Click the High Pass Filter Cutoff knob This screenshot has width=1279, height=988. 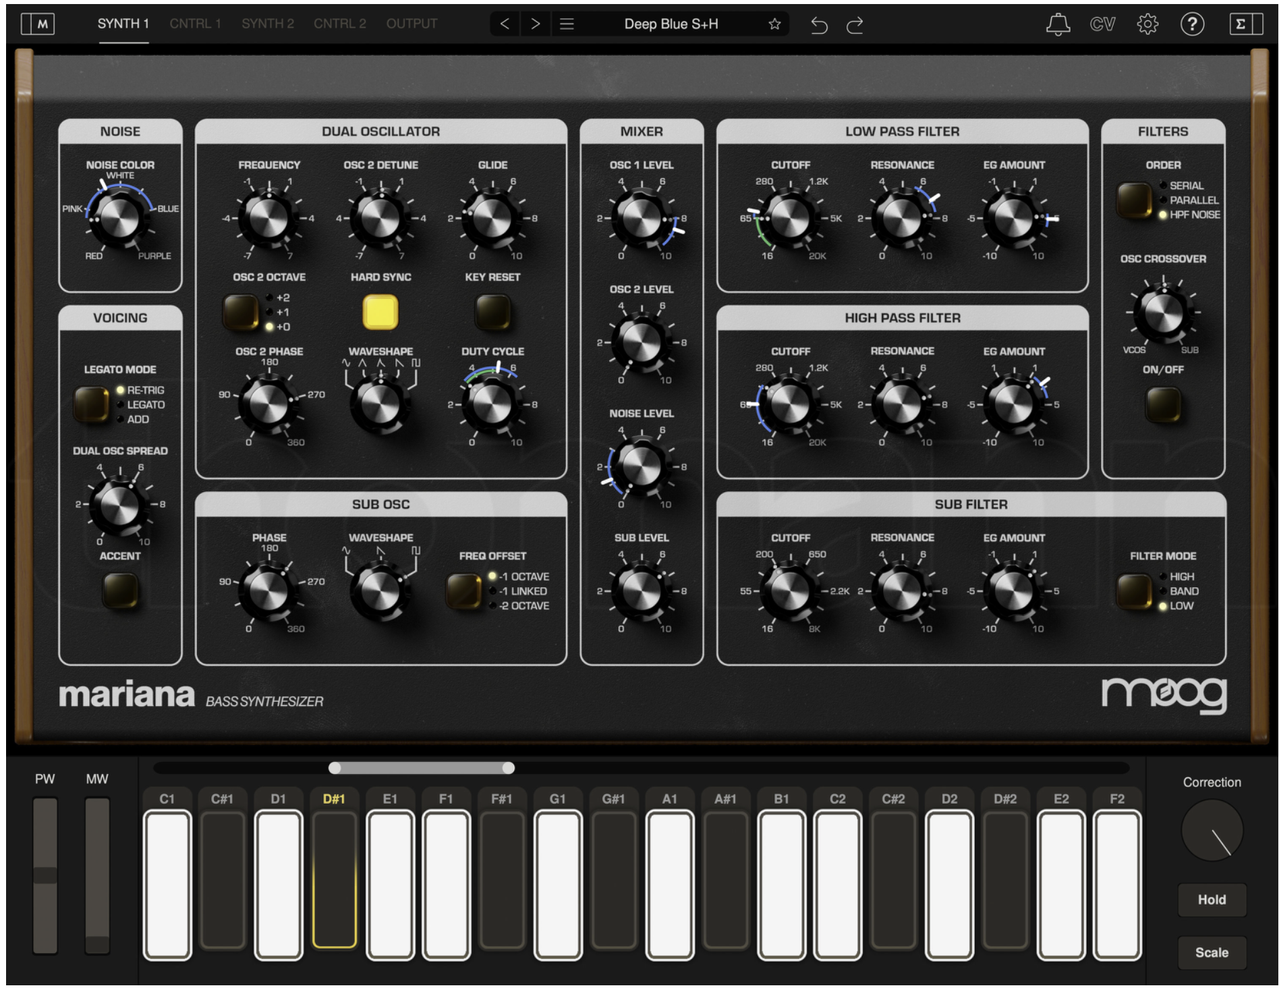click(x=790, y=404)
